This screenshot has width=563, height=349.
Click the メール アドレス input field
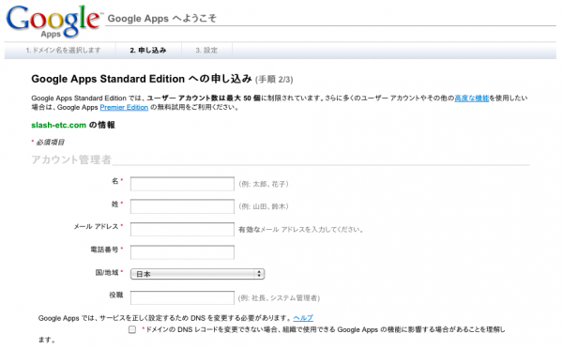(x=182, y=230)
